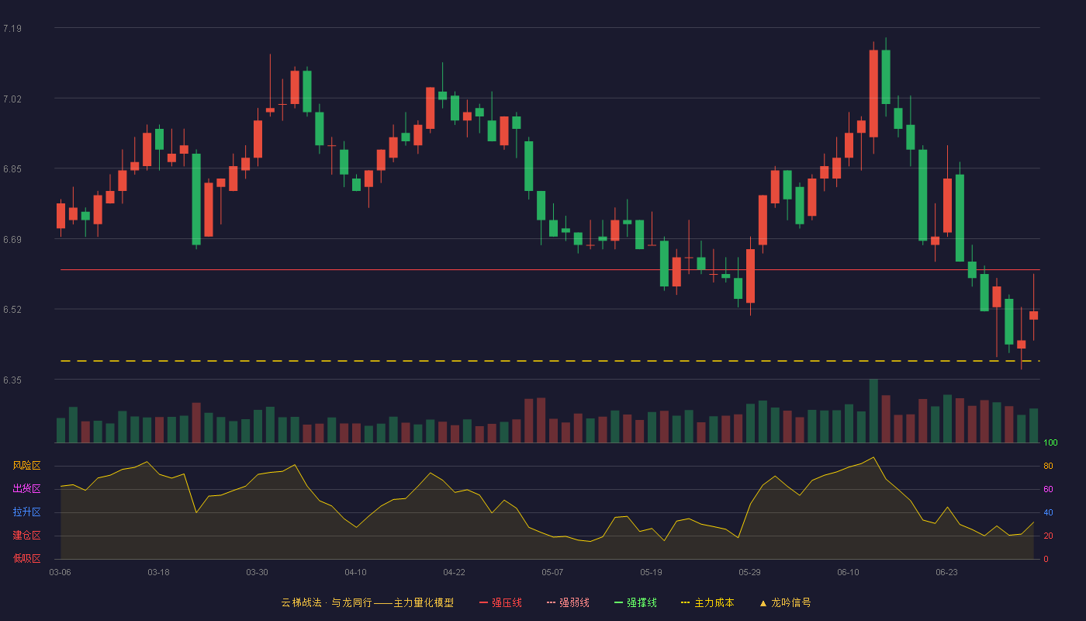The height and width of the screenshot is (621, 1086).
Task: Click the 06-23 date label
Action: point(946,572)
